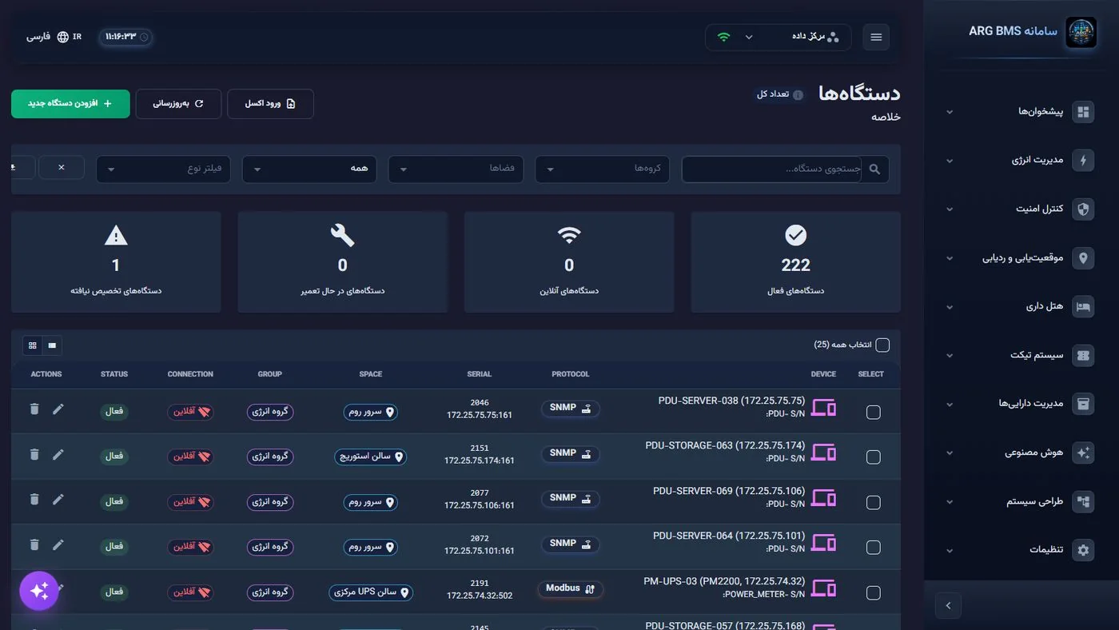Open the همه status dropdown
This screenshot has height=630, width=1119.
click(x=310, y=169)
